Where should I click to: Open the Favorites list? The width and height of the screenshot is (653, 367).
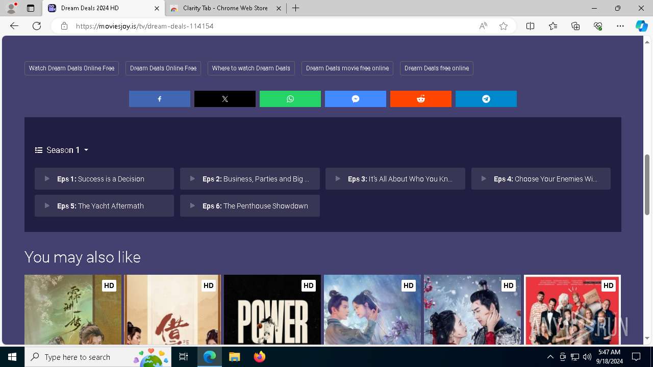click(x=553, y=26)
